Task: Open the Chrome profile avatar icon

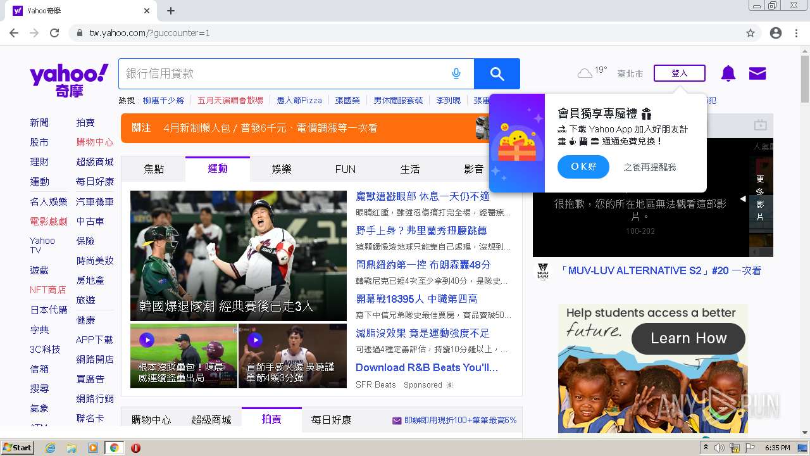Action: click(776, 33)
